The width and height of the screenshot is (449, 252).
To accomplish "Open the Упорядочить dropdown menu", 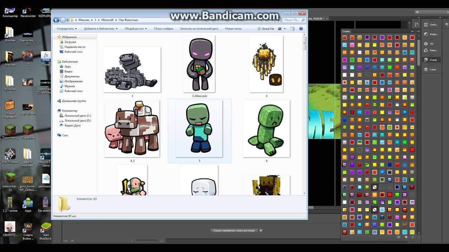I will point(67,29).
